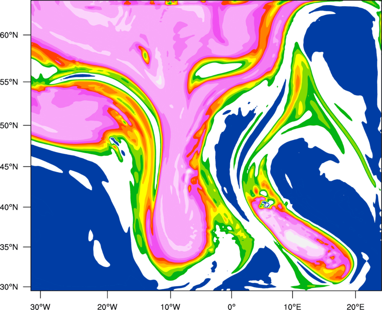This screenshot has width=382, height=310.
Task: Click the 10°W longitude label
Action: (170, 306)
